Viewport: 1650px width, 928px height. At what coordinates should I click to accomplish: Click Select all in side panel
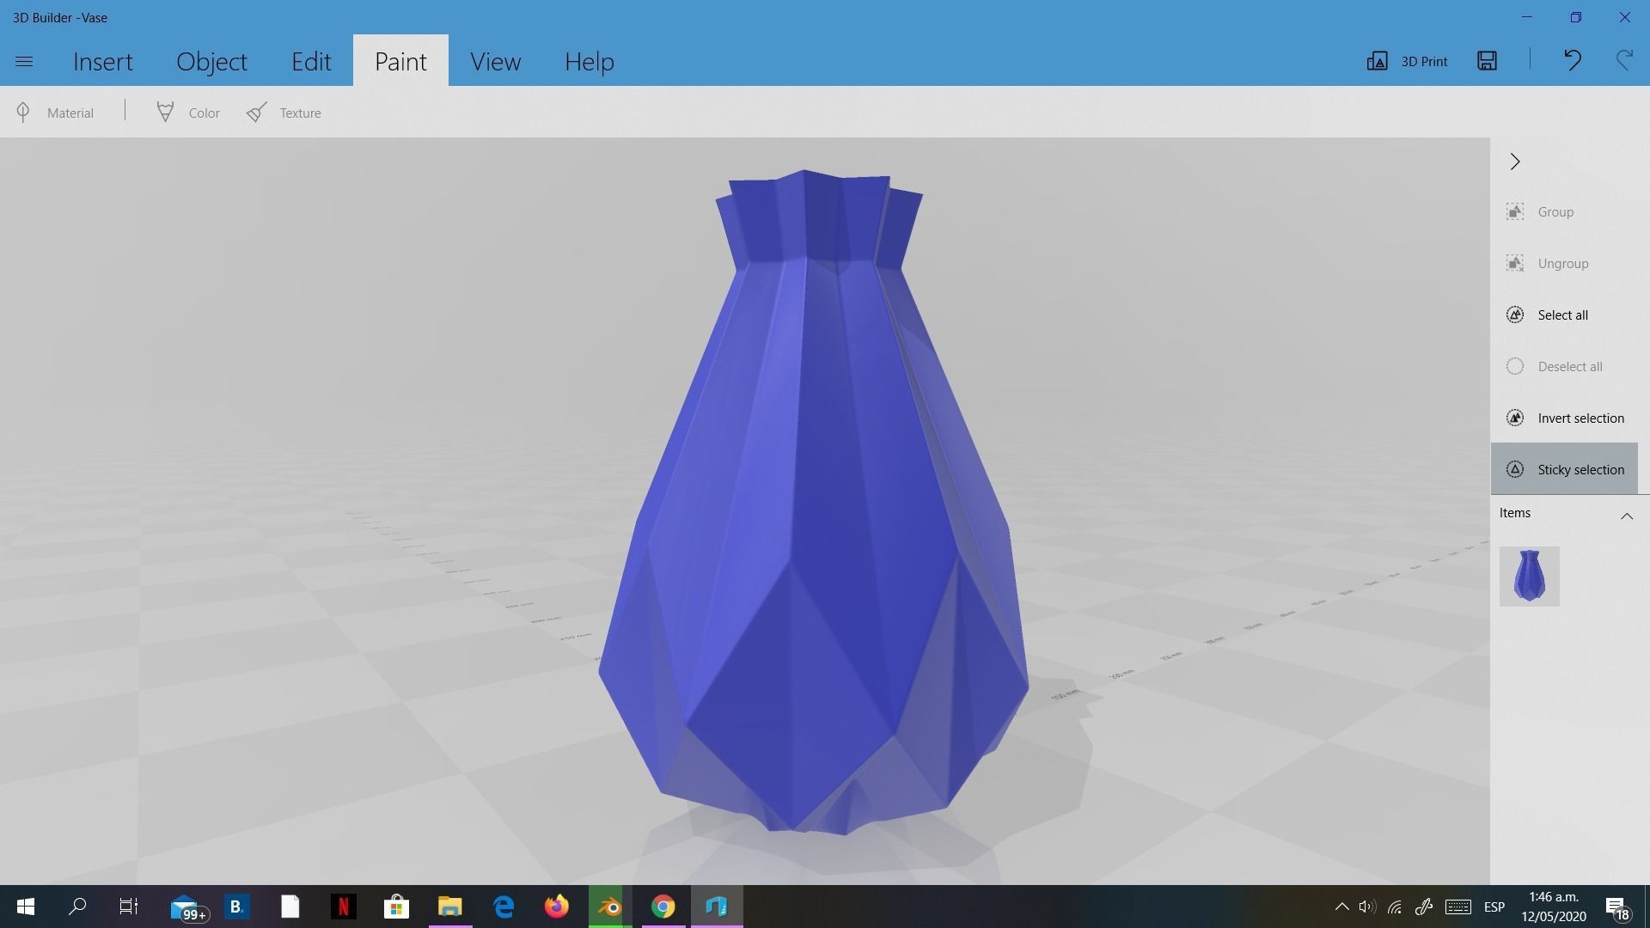pyautogui.click(x=1561, y=314)
